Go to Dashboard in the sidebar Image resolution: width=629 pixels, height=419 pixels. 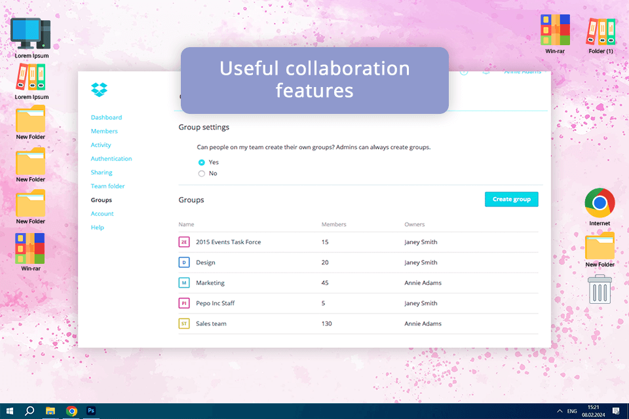coord(106,117)
